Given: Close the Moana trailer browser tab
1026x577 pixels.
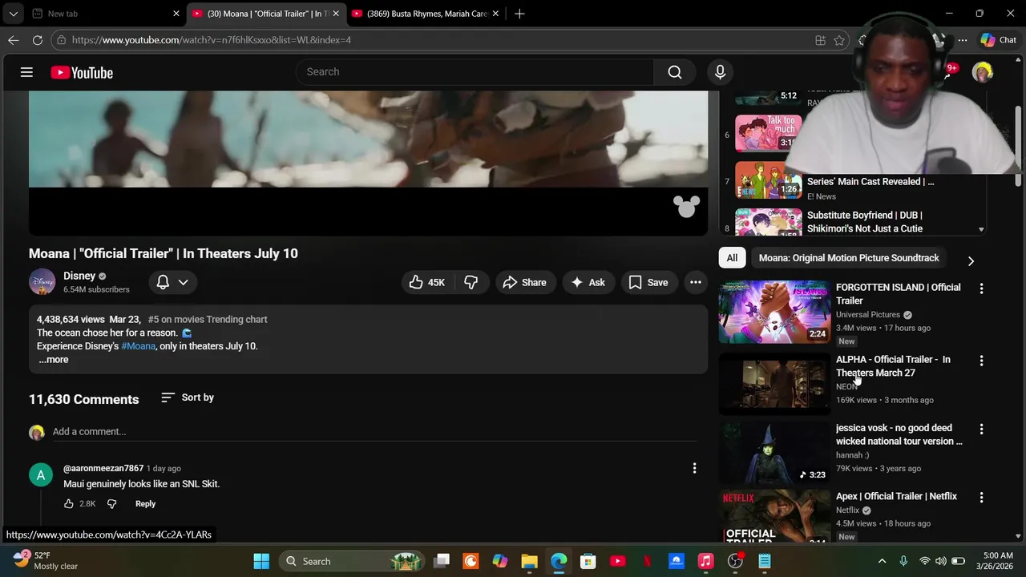Looking at the screenshot, I should (x=336, y=14).
